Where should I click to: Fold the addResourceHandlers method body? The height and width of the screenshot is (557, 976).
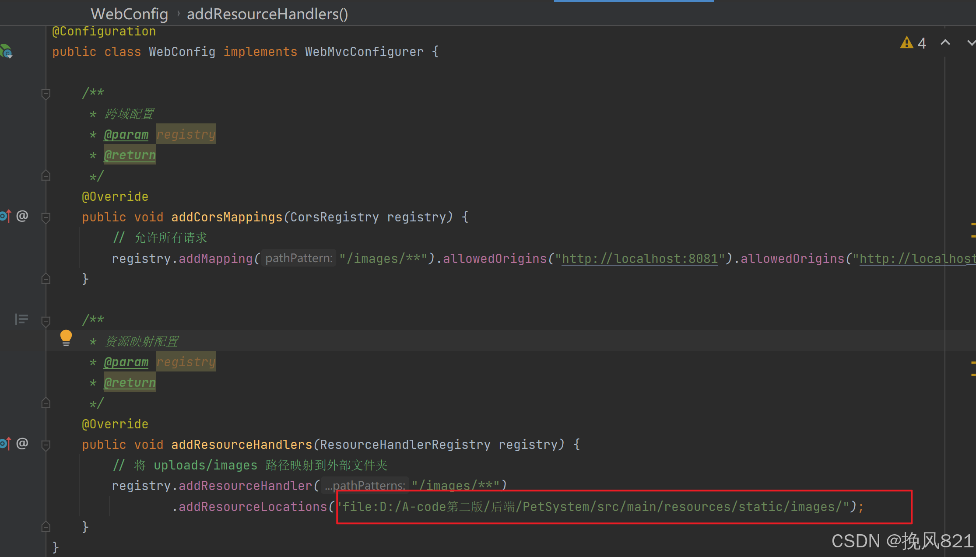46,445
